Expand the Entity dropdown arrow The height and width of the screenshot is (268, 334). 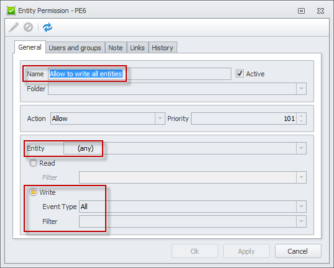click(x=301, y=148)
